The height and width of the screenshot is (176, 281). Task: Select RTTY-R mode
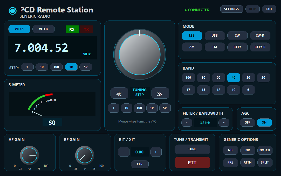click(260, 47)
